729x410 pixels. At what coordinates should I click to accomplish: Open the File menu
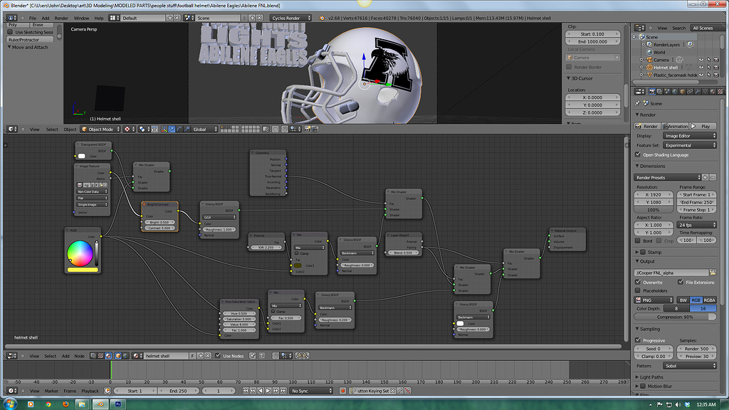tap(33, 18)
